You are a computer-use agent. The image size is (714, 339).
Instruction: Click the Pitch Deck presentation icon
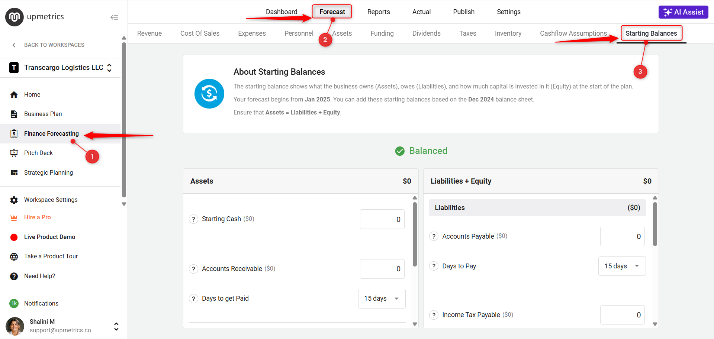14,153
